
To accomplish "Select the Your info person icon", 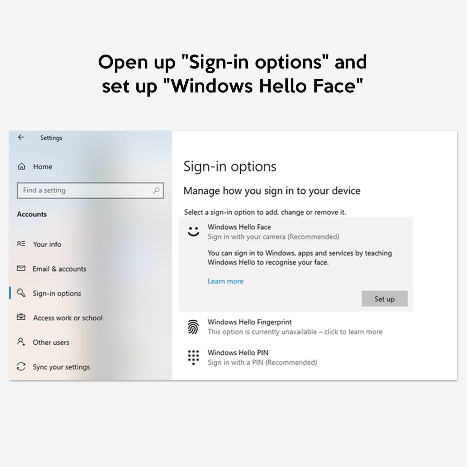I will point(21,244).
